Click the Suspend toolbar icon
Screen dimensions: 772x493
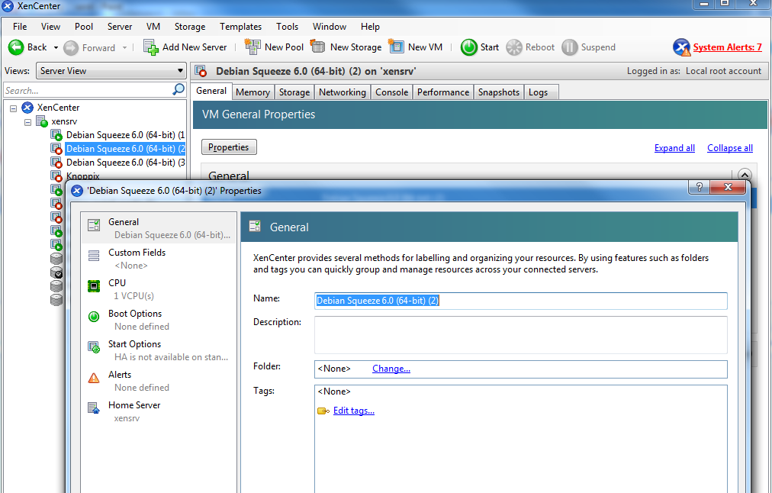click(570, 47)
